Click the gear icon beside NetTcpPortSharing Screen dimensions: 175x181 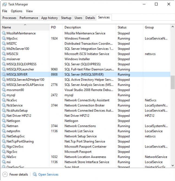pyautogui.click(x=4, y=141)
